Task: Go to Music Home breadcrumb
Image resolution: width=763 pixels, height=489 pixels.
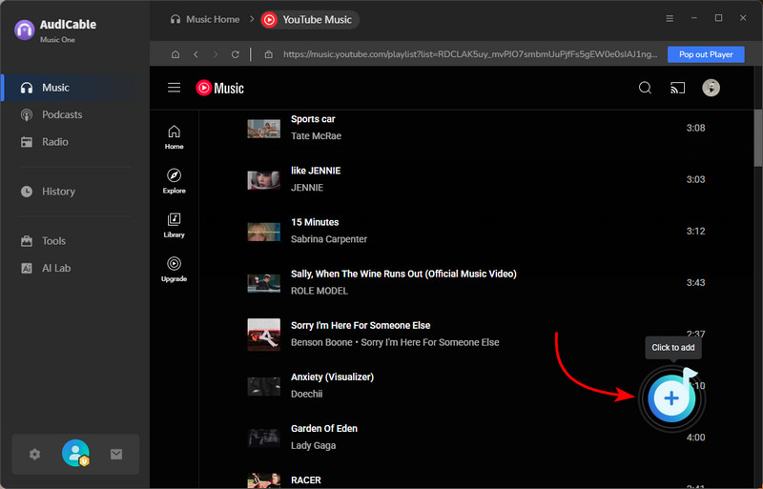Action: tap(205, 19)
